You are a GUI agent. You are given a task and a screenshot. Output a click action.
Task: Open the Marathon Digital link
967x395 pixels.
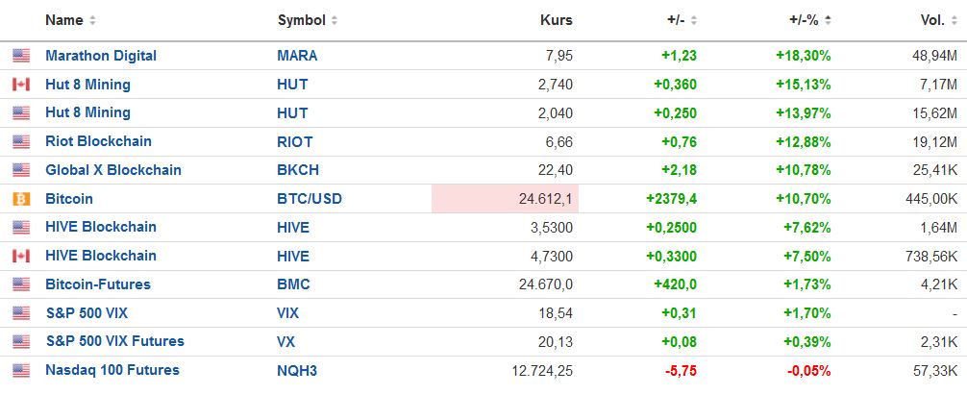(101, 56)
